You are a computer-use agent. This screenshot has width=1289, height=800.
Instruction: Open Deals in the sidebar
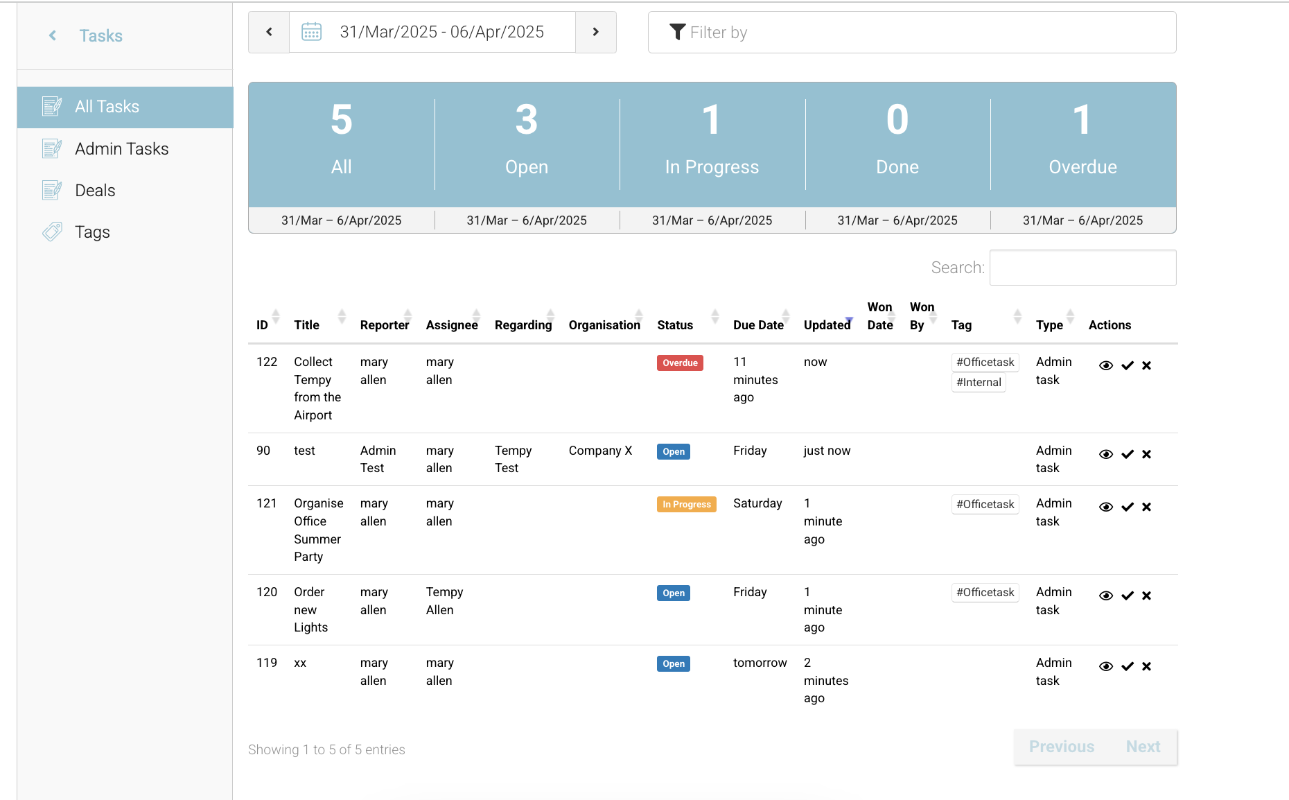[95, 191]
